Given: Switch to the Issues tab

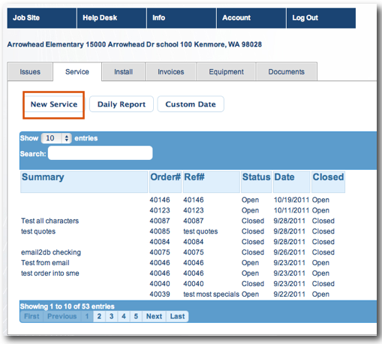Looking at the screenshot, I should (x=30, y=72).
